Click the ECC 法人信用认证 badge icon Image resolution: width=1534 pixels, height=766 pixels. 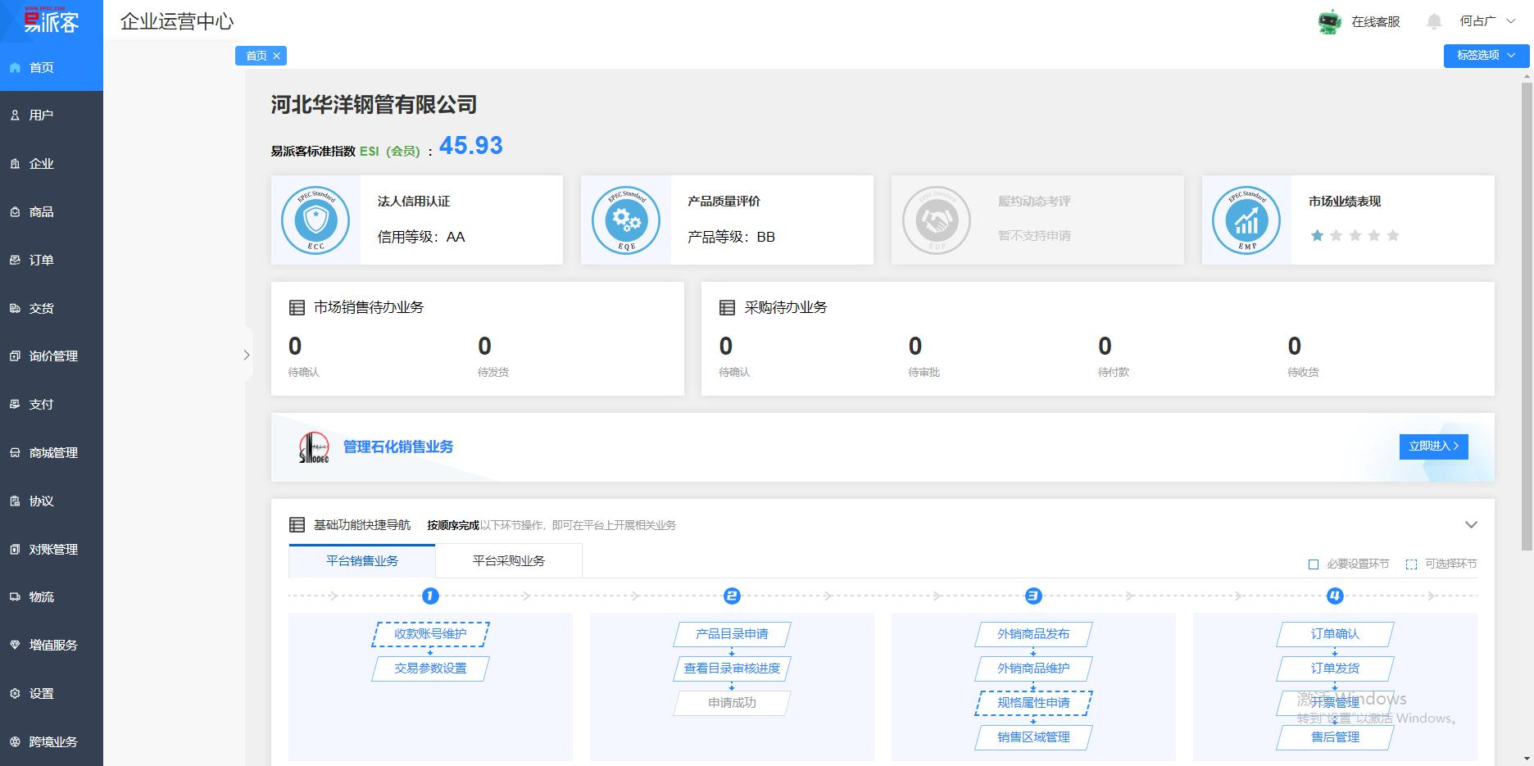click(x=315, y=220)
